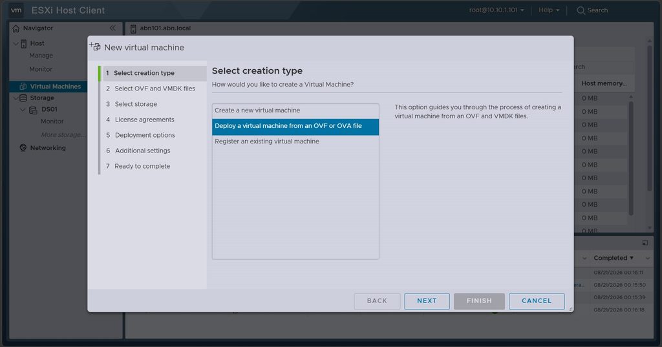Click the NEXT button
Viewport: 662px width, 347px height.
pos(427,301)
